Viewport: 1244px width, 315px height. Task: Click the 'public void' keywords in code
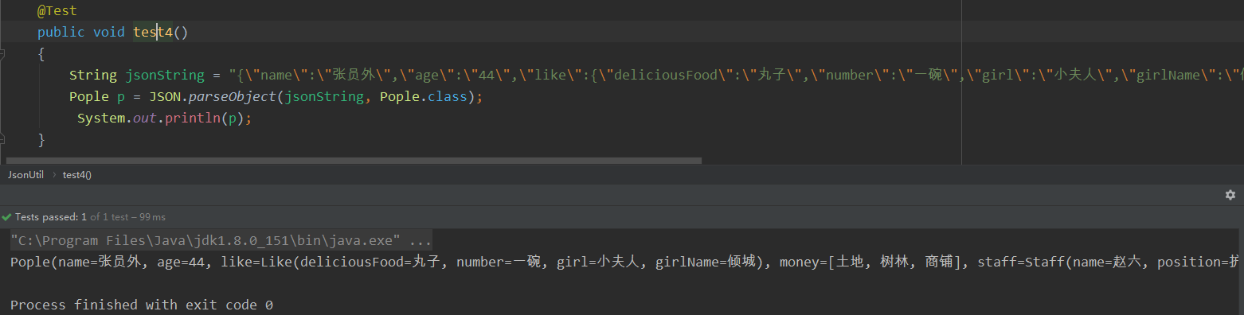(81, 33)
